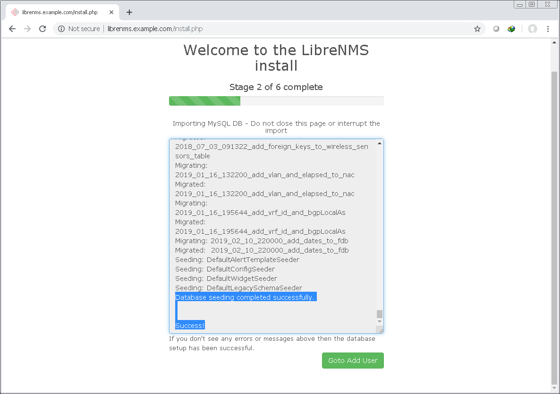The image size is (560, 394).
Task: Close the librenms.example.com tab
Action: (111, 12)
